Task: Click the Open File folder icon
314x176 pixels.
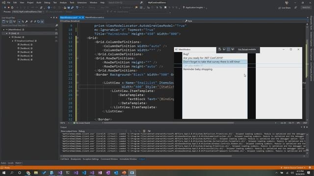Action: 65,8
